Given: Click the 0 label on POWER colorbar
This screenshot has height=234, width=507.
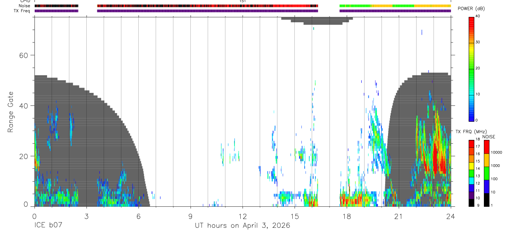Looking at the screenshot, I should (476, 120).
